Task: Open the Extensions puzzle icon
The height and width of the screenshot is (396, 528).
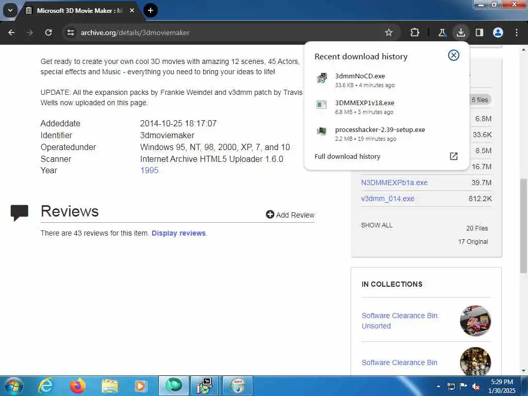Action: click(x=415, y=32)
